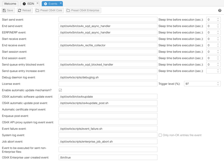Toggle Enable automatic update mechanism checkbox
This screenshot has width=224, height=162.
coord(60,90)
